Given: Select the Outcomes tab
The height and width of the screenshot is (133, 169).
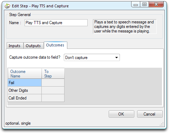Looking at the screenshot, I should point(55,45).
